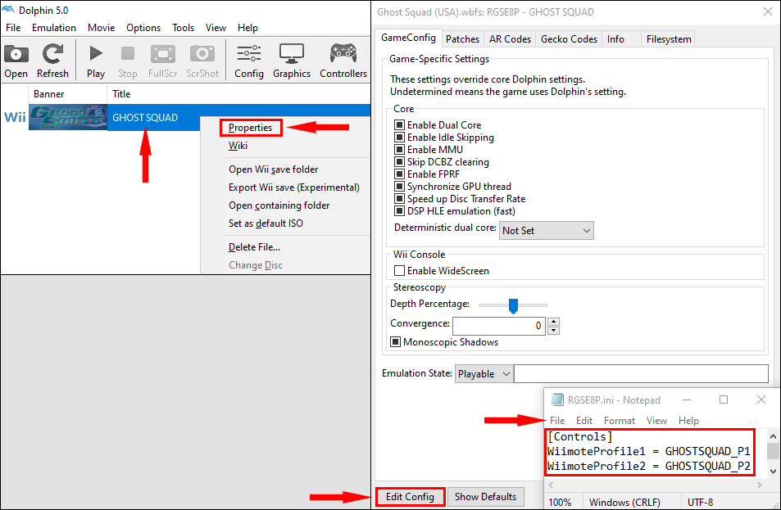
Task: Check the Enable WideScreen box
Action: [399, 271]
